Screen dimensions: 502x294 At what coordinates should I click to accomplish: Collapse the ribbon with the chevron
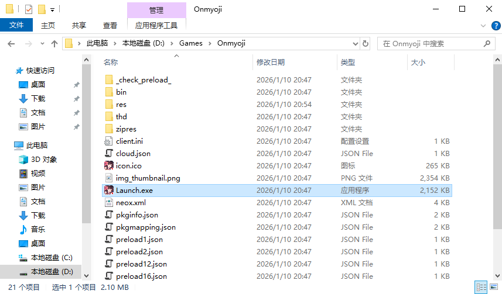click(x=483, y=26)
